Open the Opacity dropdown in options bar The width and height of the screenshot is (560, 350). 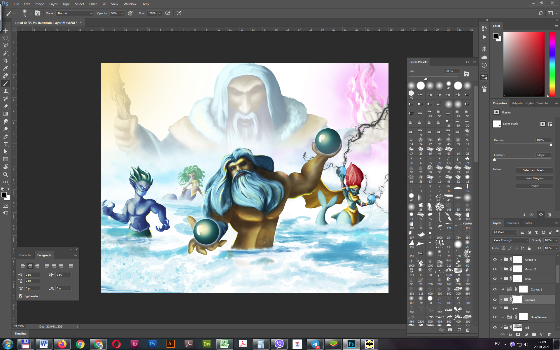coord(122,13)
